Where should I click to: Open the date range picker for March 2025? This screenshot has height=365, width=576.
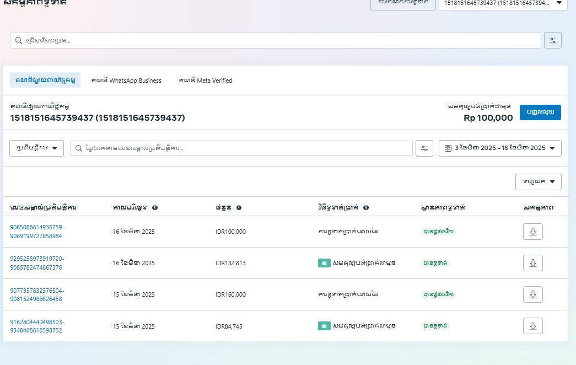[500, 148]
